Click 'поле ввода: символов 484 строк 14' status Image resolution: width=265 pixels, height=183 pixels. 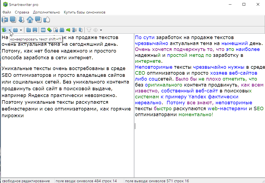coord(86,181)
